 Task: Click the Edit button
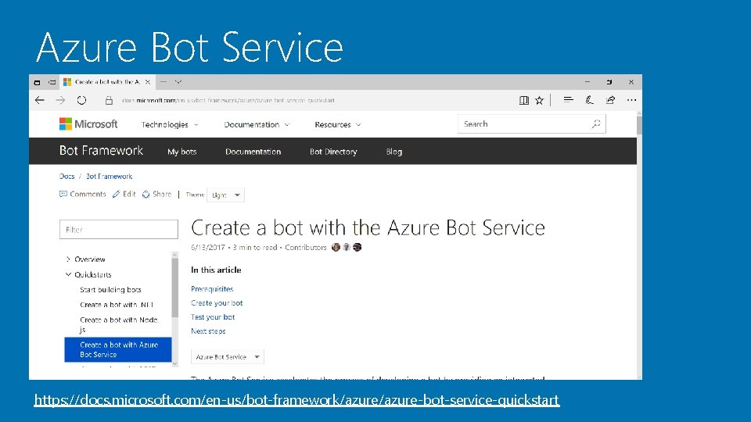tap(124, 194)
